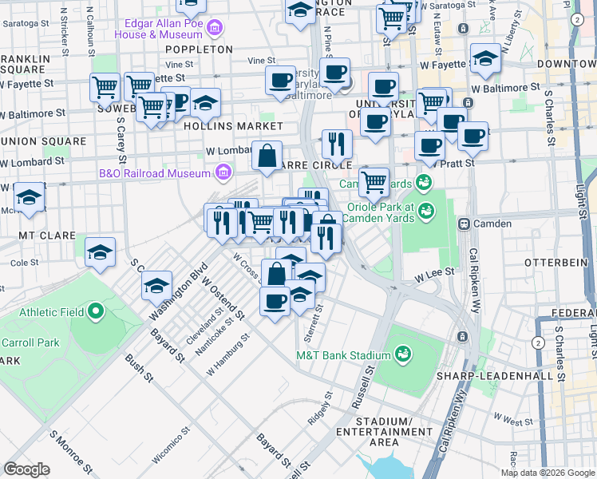
Task: Open the B&O Railroad Museum label
Action: (155, 173)
